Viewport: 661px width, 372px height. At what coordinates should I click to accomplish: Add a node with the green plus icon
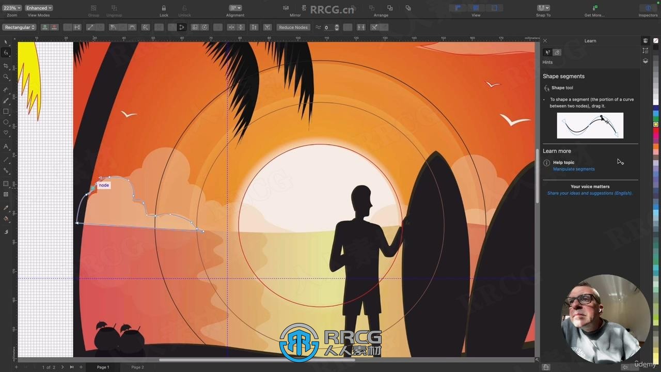click(x=45, y=27)
